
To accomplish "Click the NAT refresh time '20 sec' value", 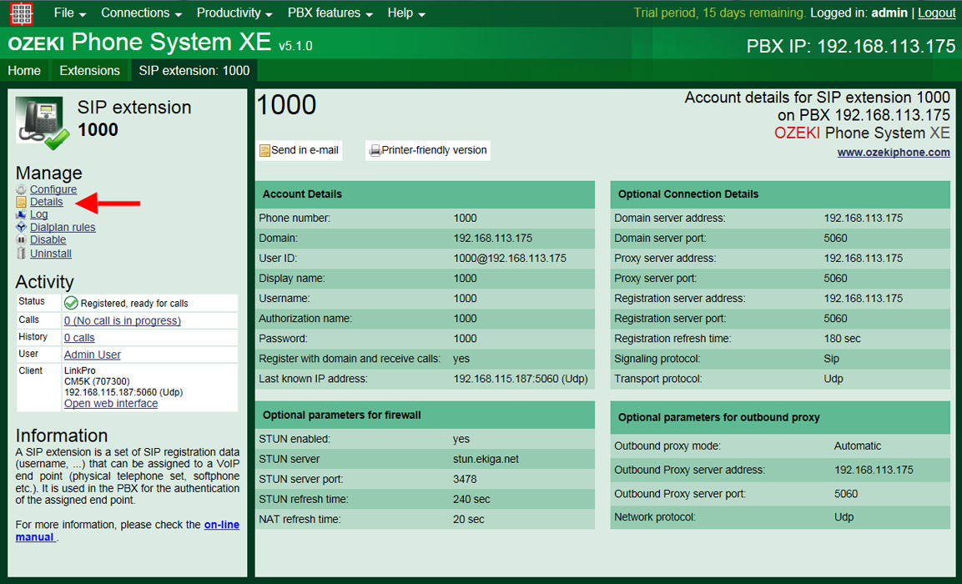I will 469,520.
